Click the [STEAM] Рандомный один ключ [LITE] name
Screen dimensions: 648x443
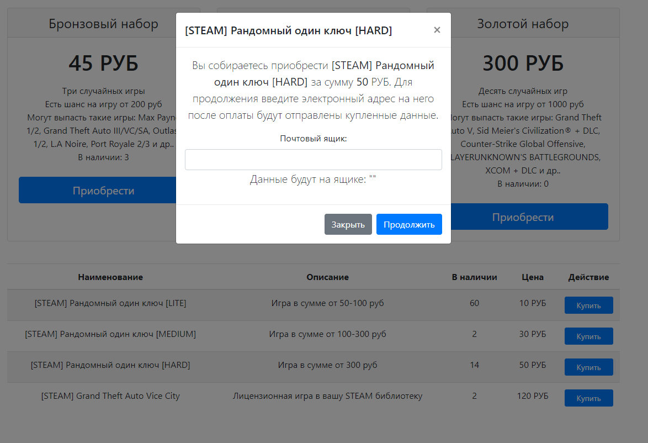[x=110, y=303]
